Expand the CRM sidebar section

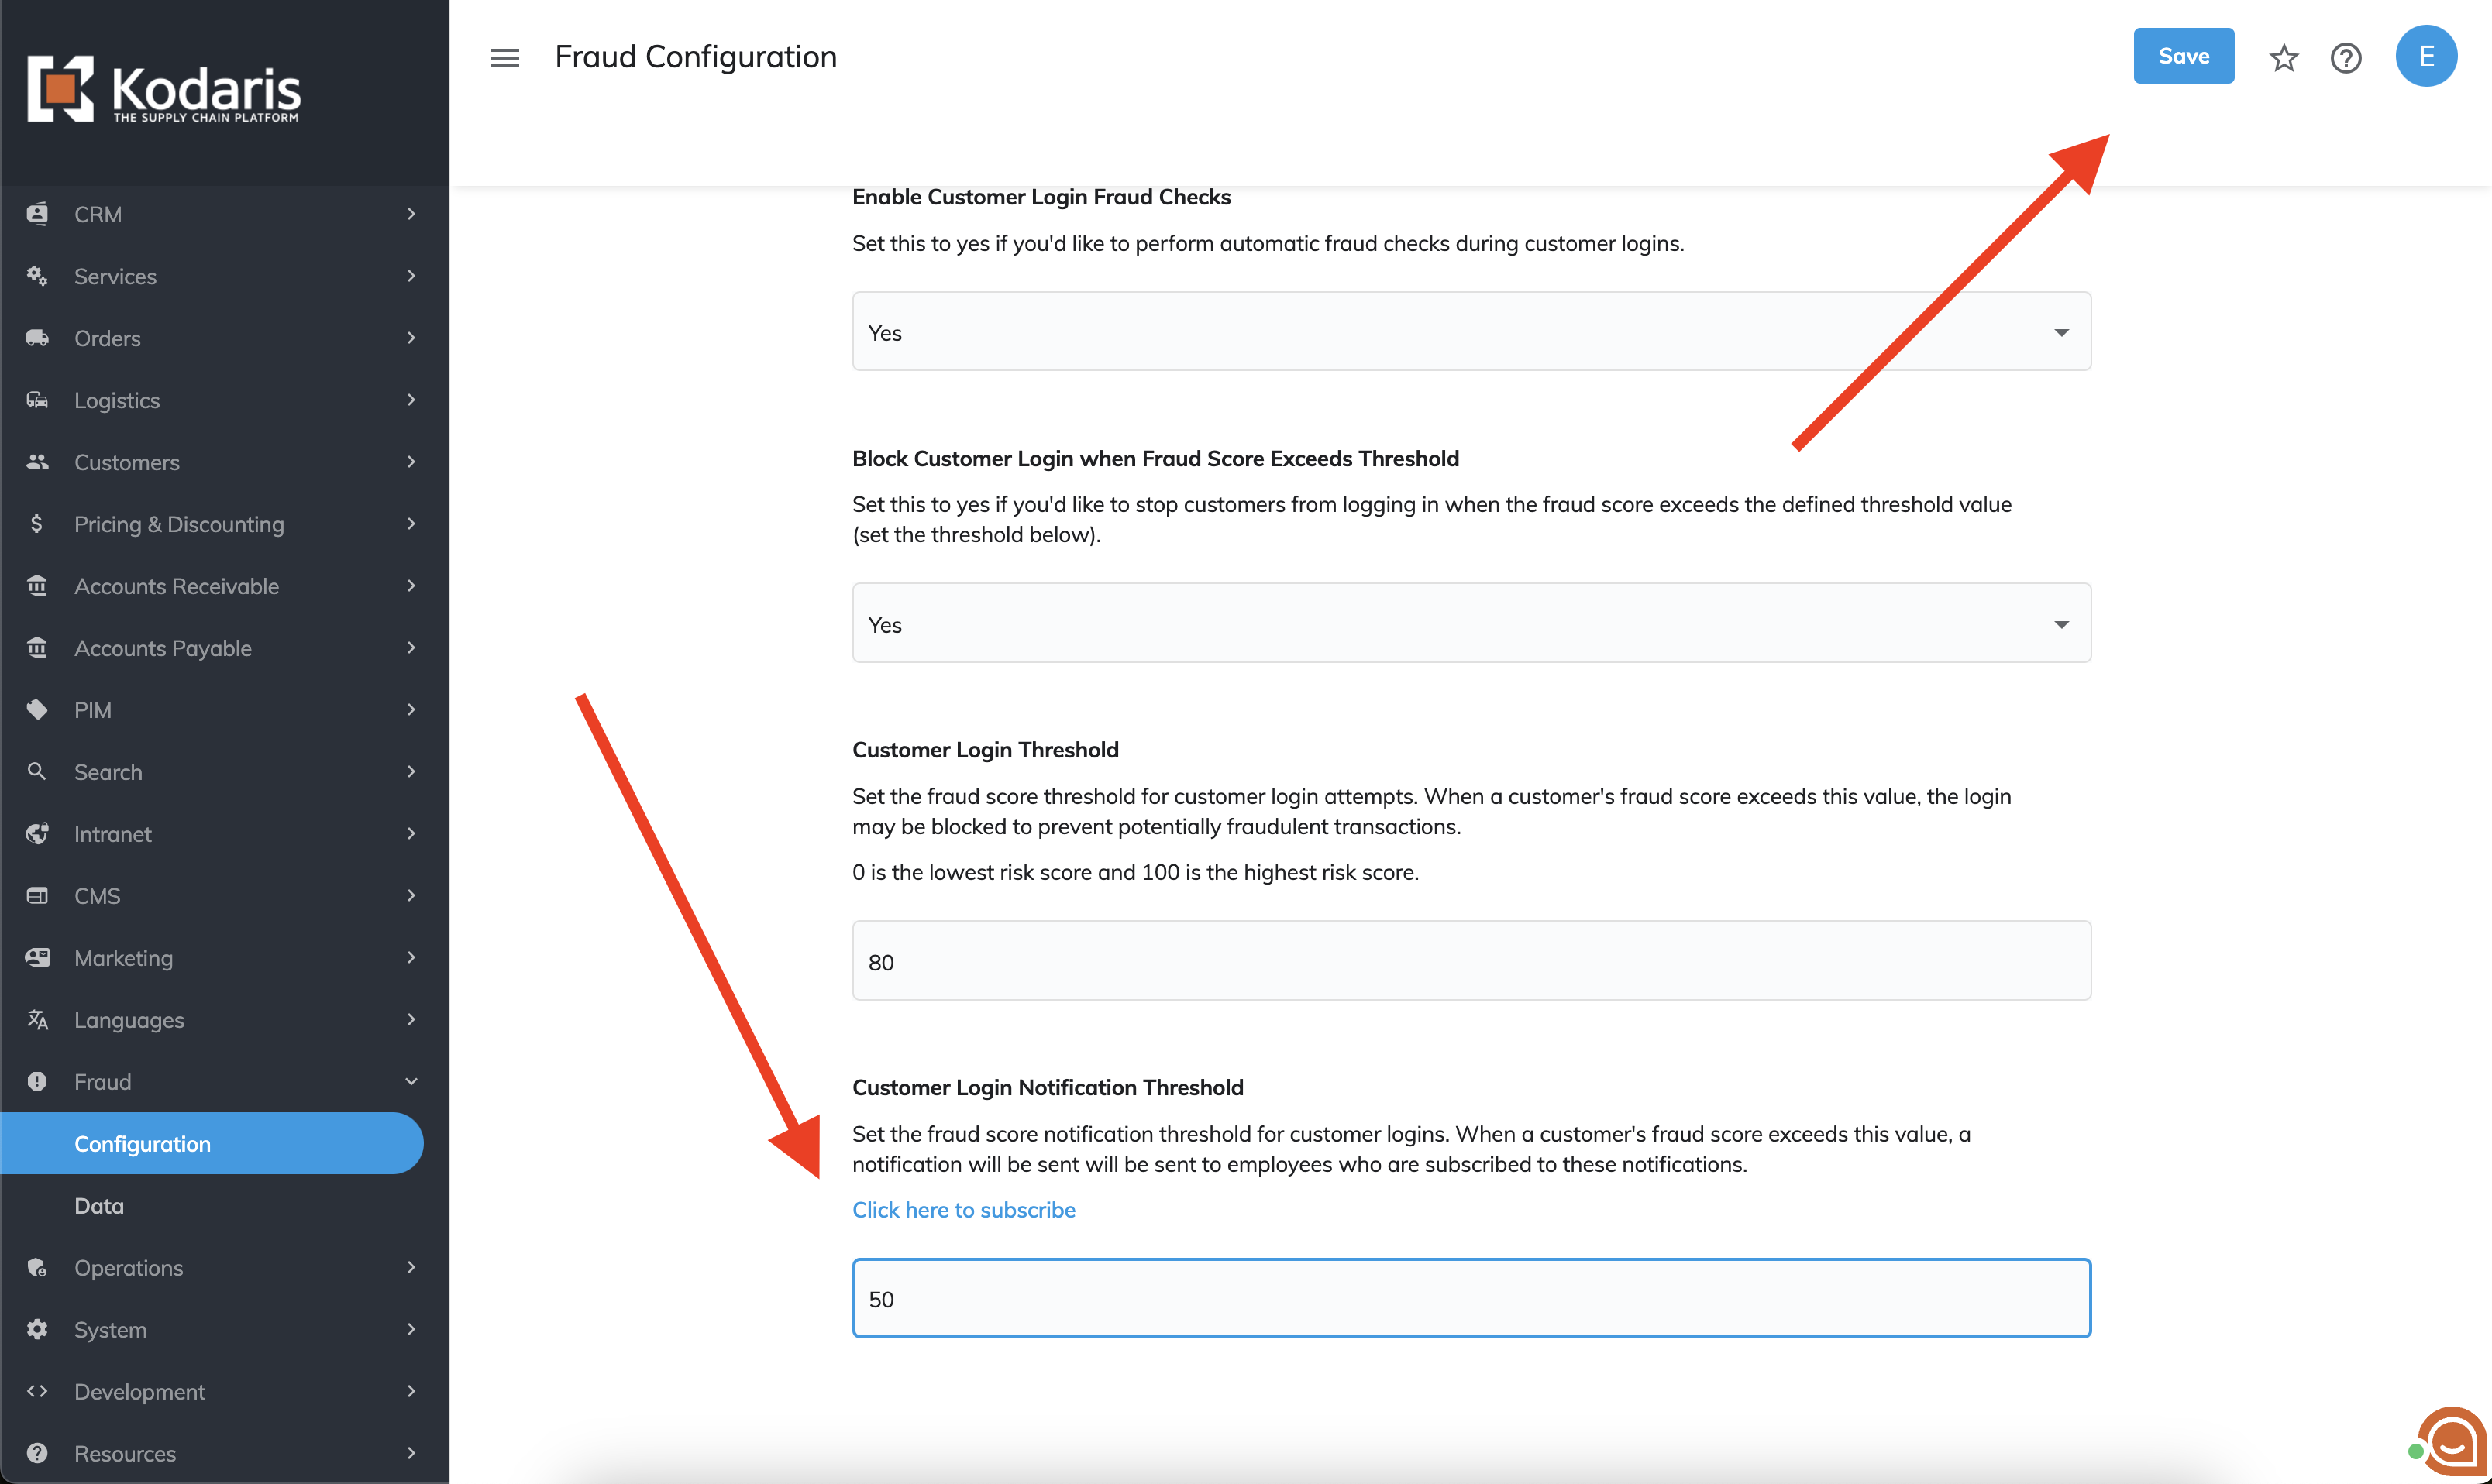(411, 214)
